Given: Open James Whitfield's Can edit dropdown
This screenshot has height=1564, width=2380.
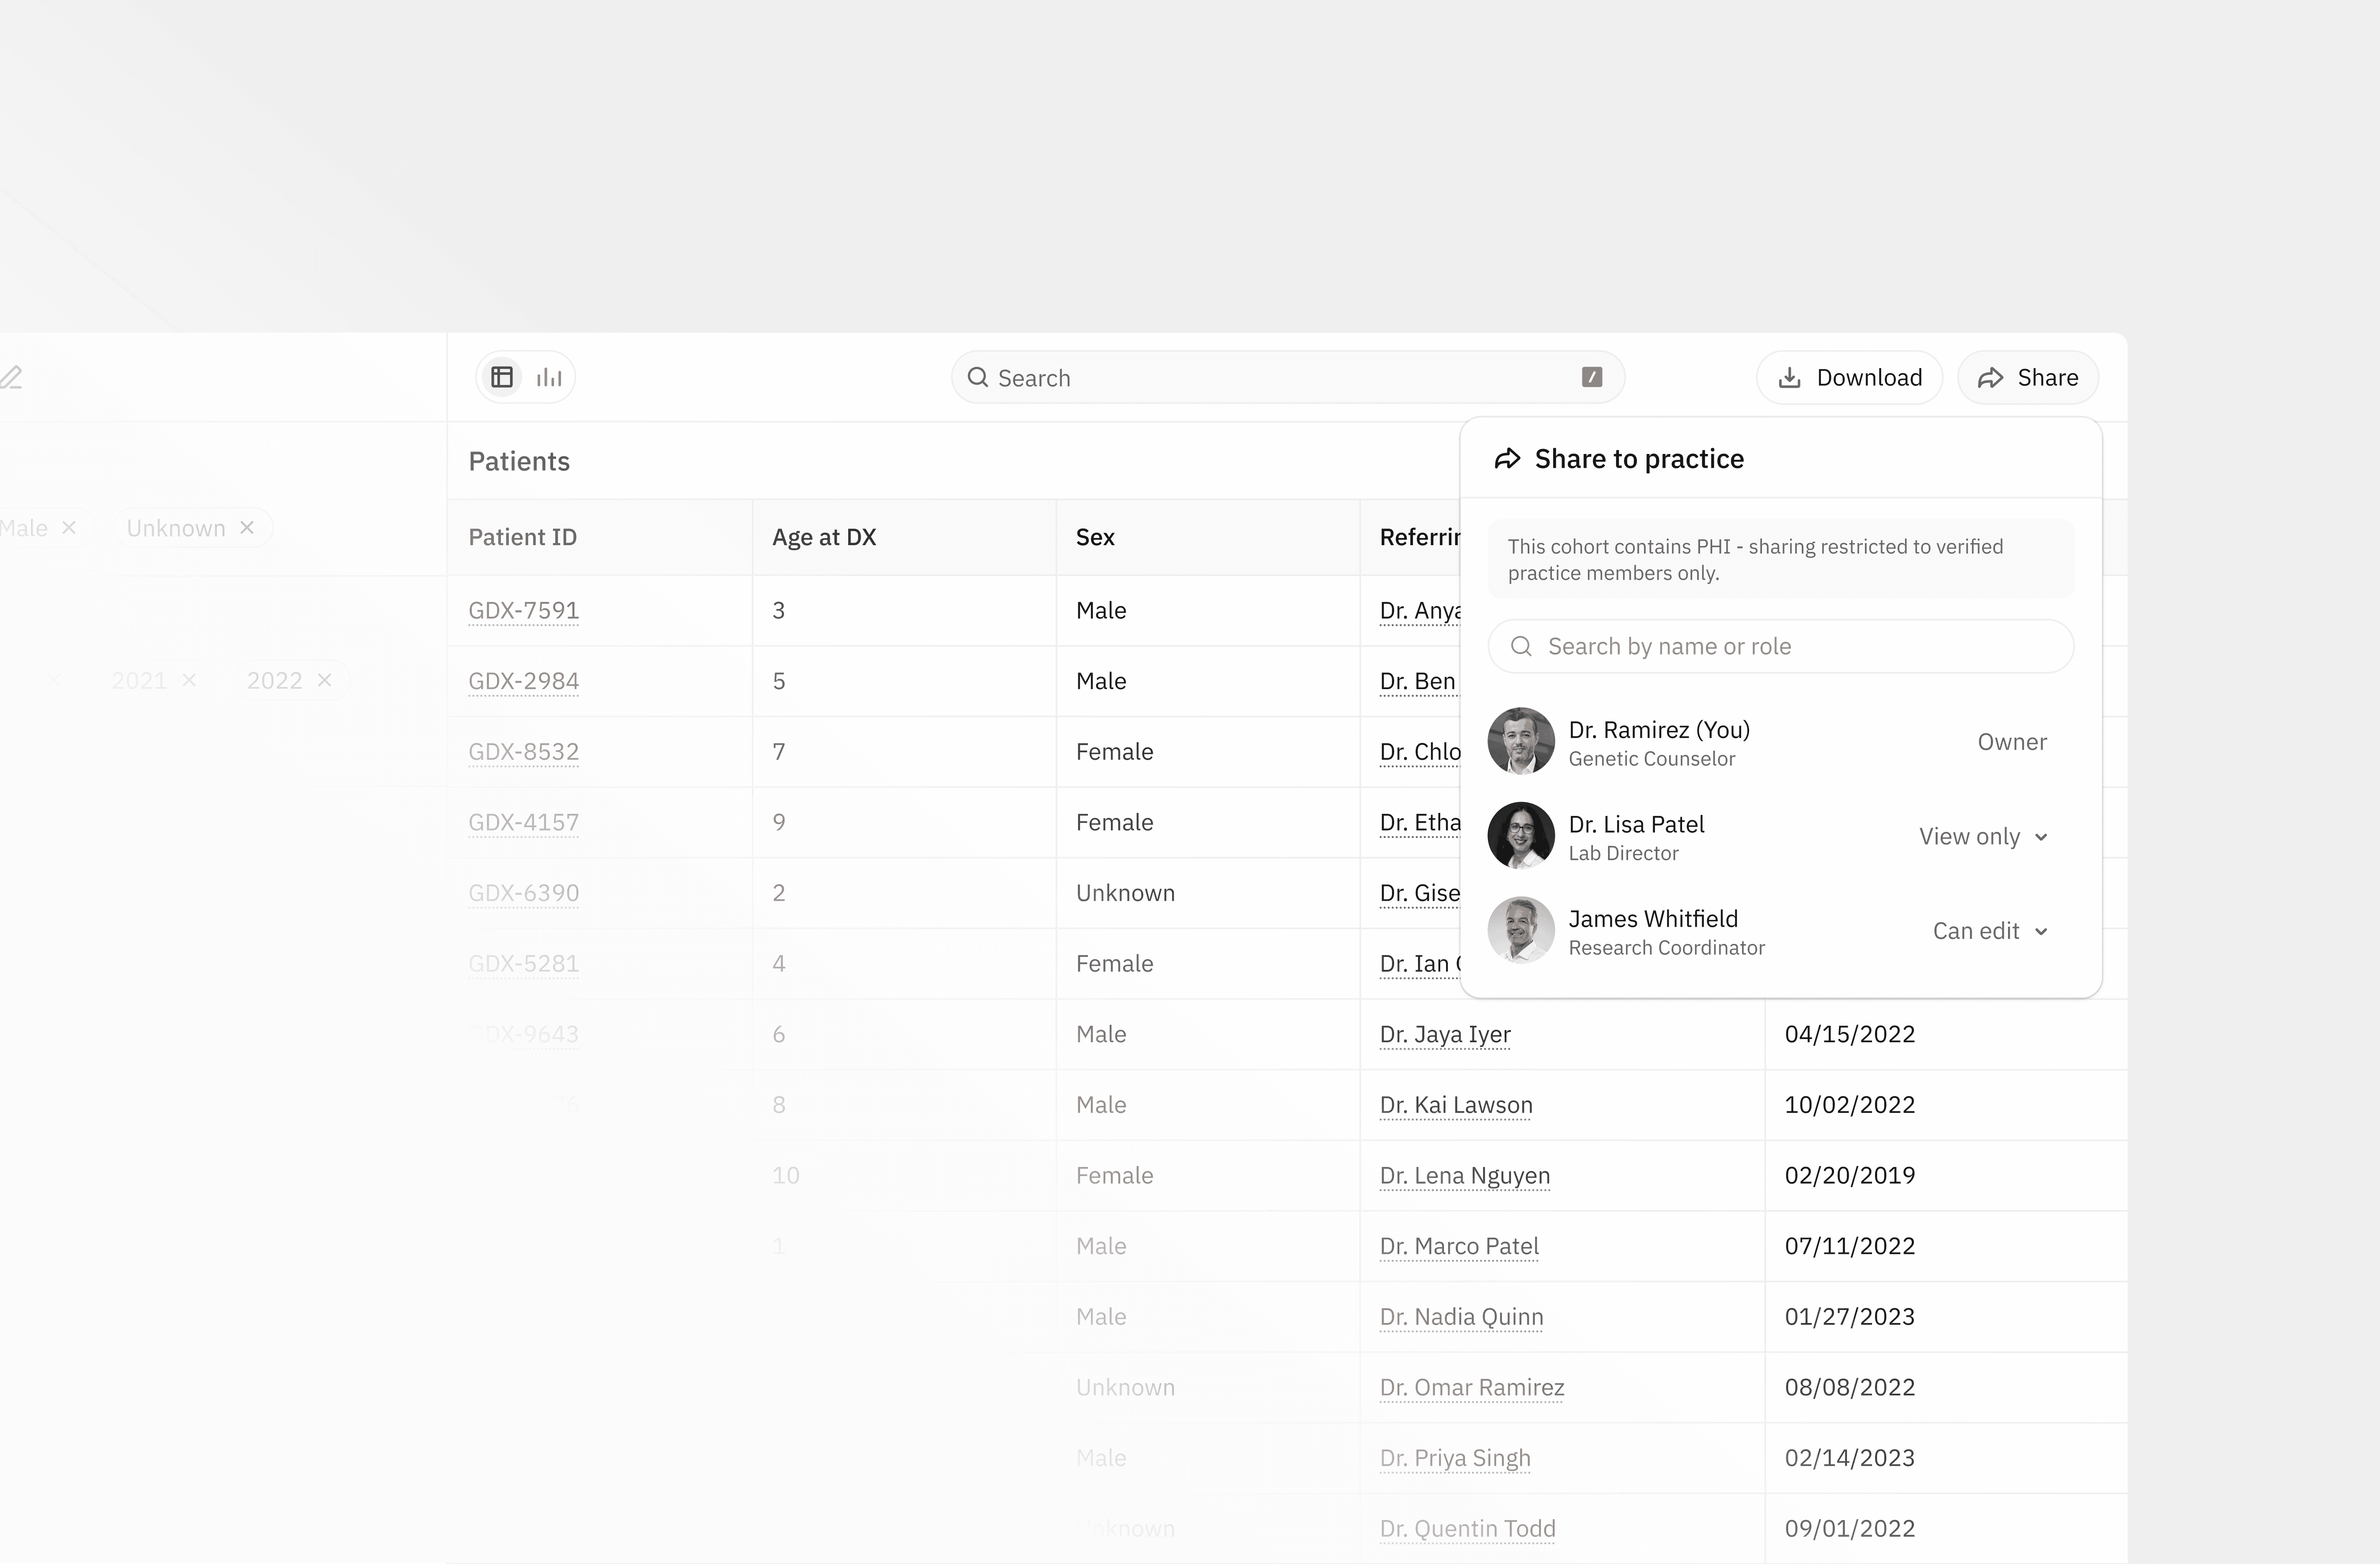Looking at the screenshot, I should [x=1989, y=931].
